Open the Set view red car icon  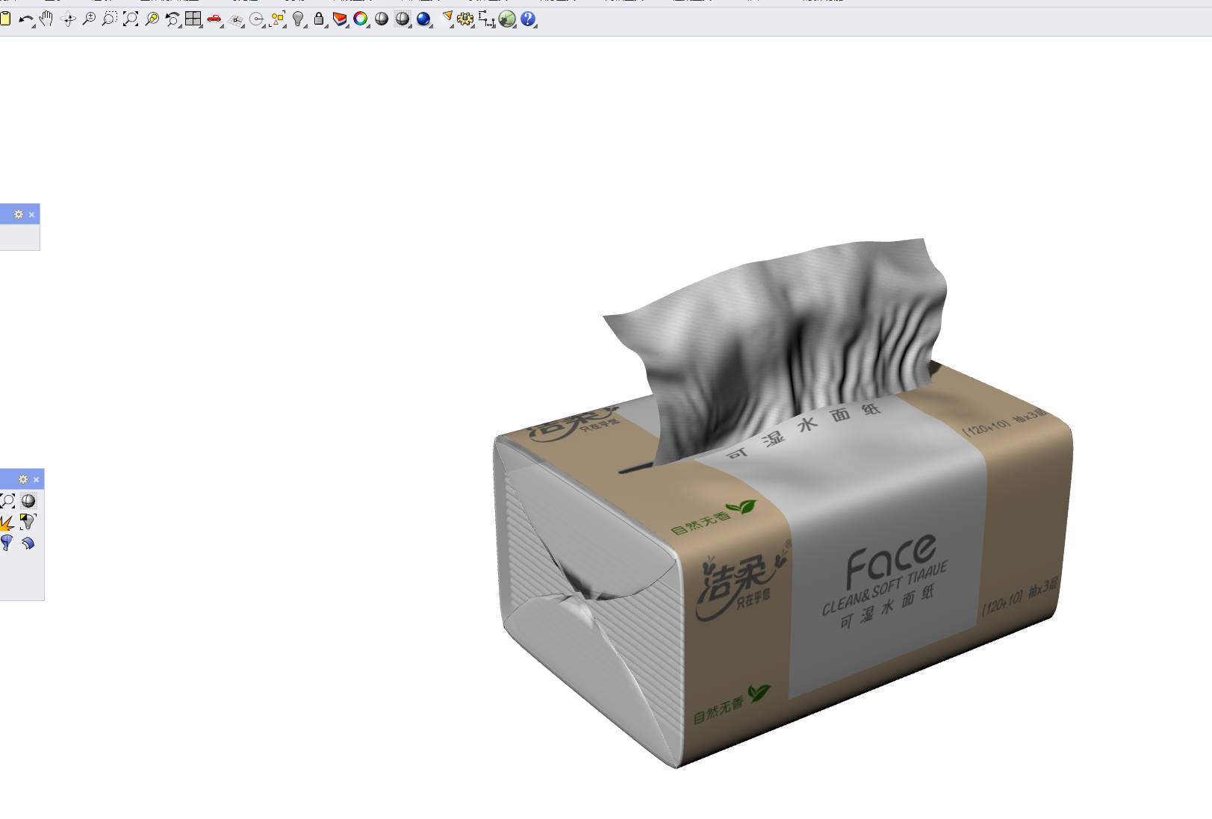click(214, 19)
